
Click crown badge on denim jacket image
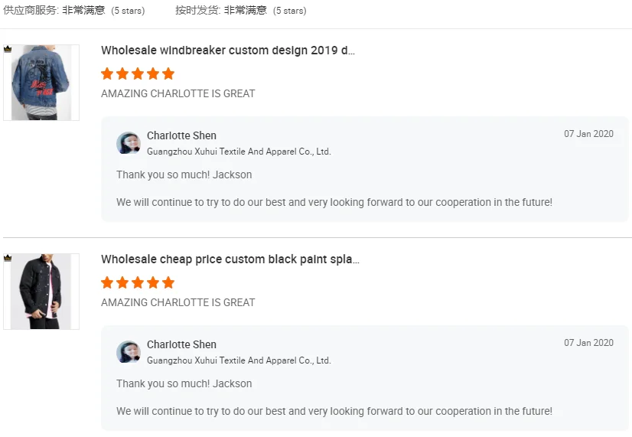(x=8, y=49)
